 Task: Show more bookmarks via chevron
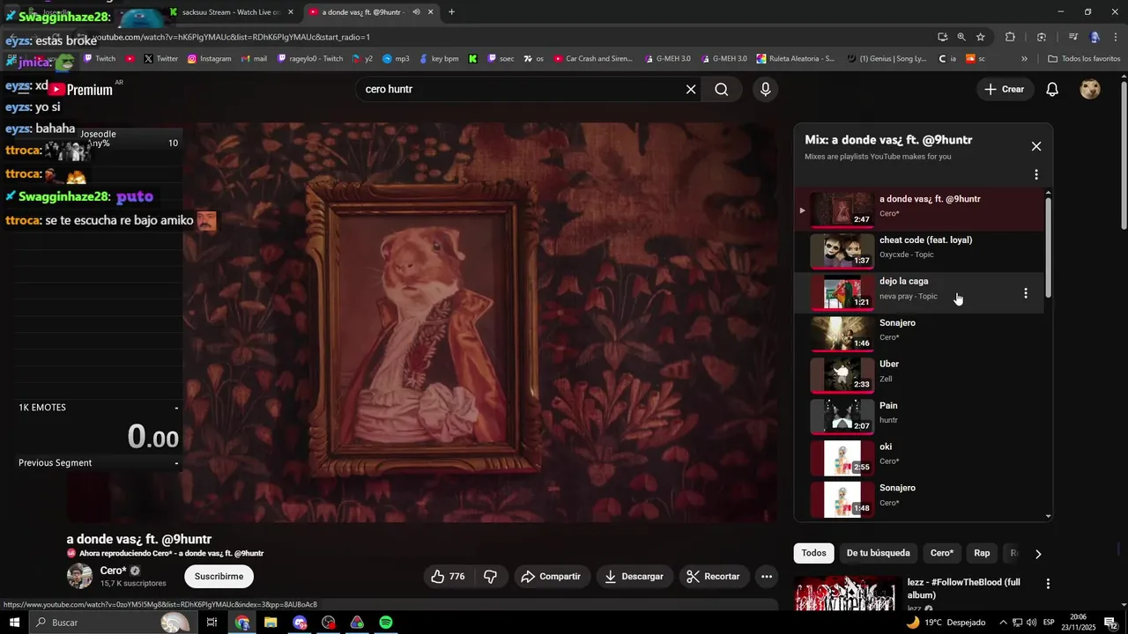pos(1024,59)
